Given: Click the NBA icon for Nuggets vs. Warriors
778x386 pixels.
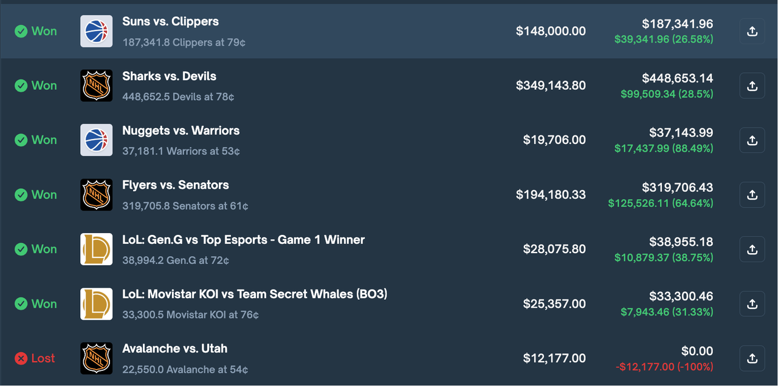Looking at the screenshot, I should click(x=95, y=140).
